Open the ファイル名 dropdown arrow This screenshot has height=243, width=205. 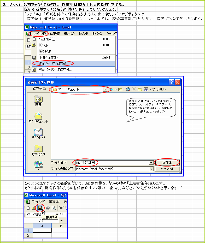coord(151,163)
